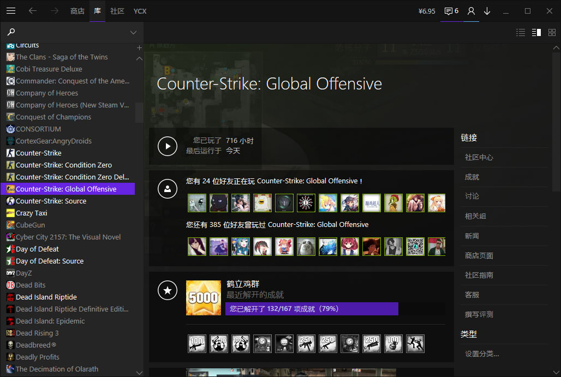This screenshot has width=561, height=377.
Task: Open the 5000 gold star achievement badge
Action: pos(204,297)
